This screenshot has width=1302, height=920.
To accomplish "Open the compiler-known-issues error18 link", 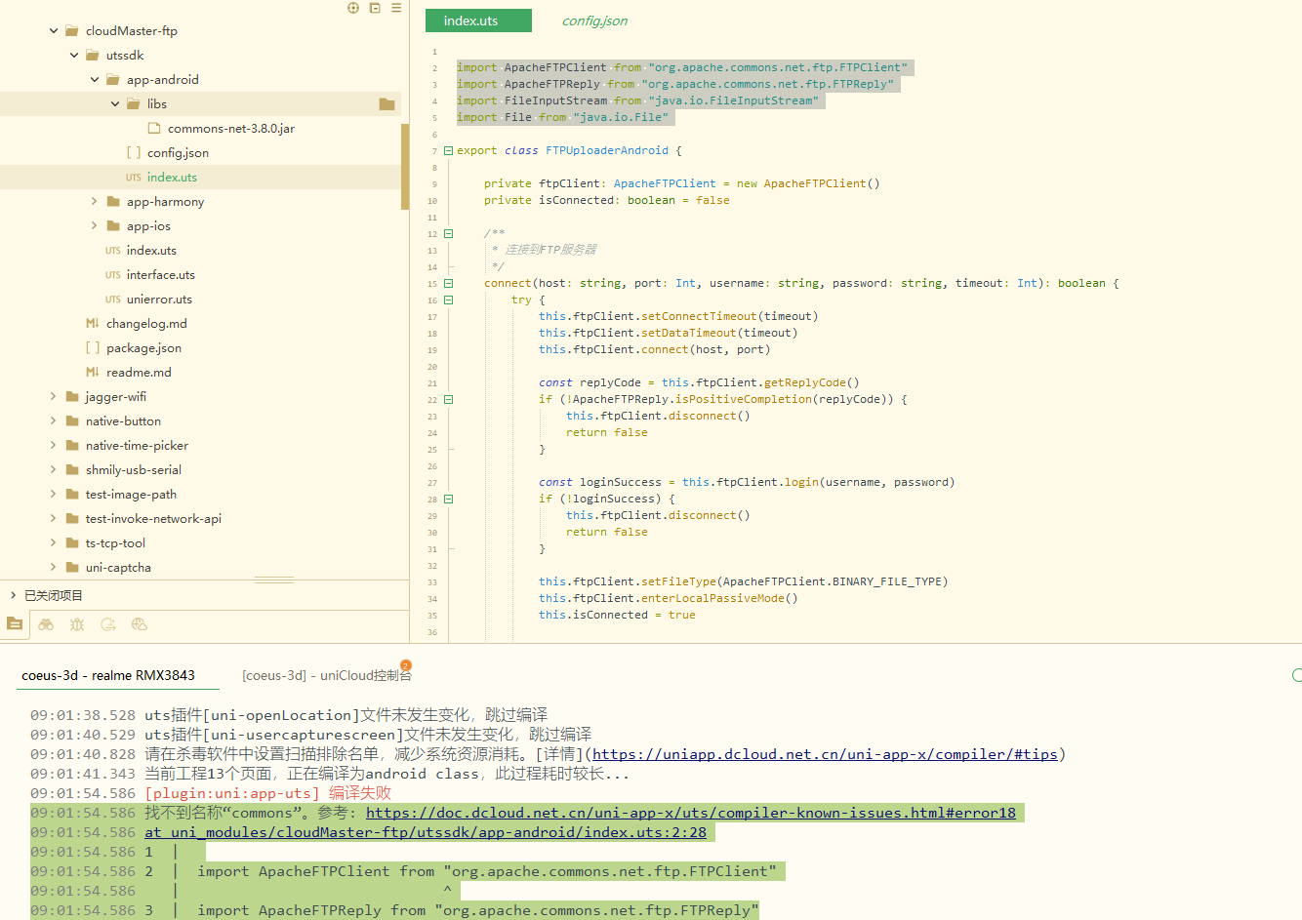I will click(x=690, y=813).
